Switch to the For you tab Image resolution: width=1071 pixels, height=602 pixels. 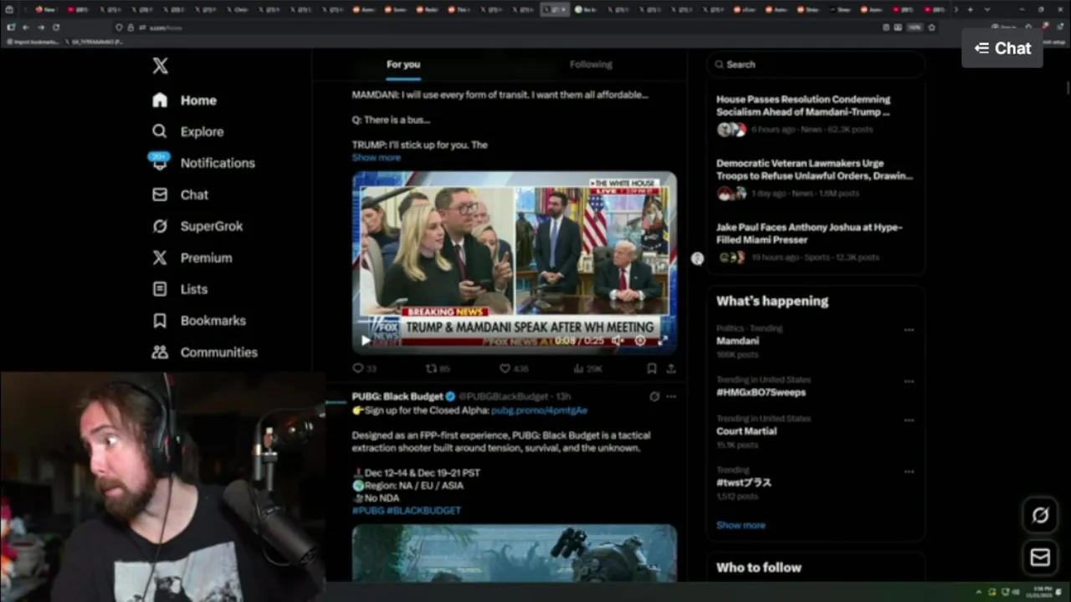pos(403,64)
